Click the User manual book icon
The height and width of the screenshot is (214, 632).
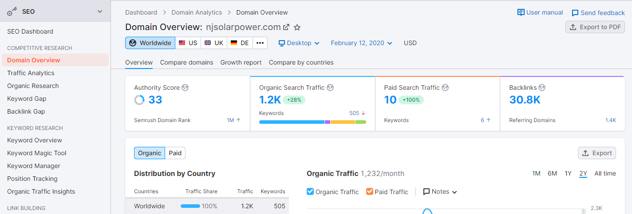[521, 12]
